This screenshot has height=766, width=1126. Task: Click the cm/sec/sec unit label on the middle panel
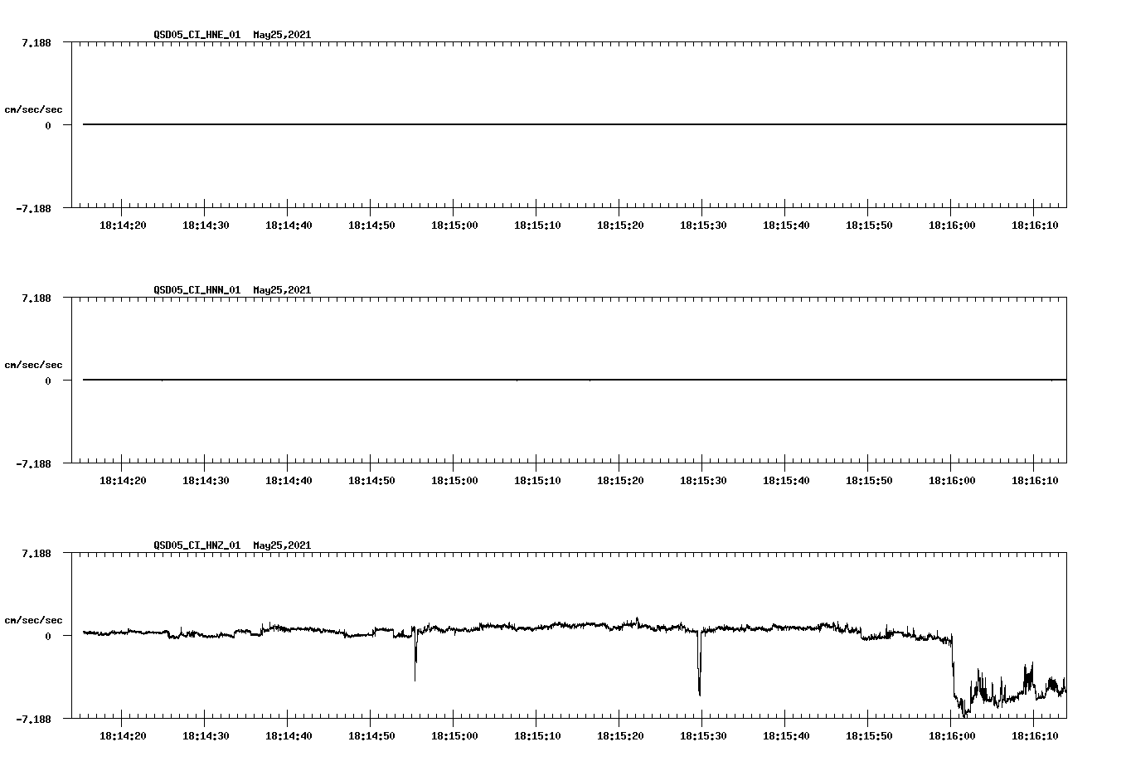[x=34, y=364]
